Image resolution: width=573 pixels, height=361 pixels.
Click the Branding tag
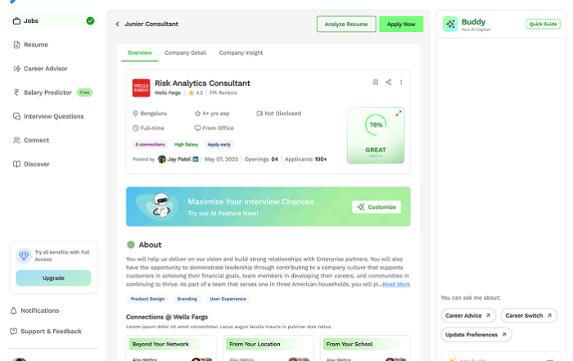click(187, 299)
